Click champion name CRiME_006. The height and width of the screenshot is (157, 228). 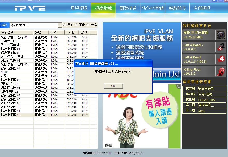pyautogui.click(x=207, y=100)
